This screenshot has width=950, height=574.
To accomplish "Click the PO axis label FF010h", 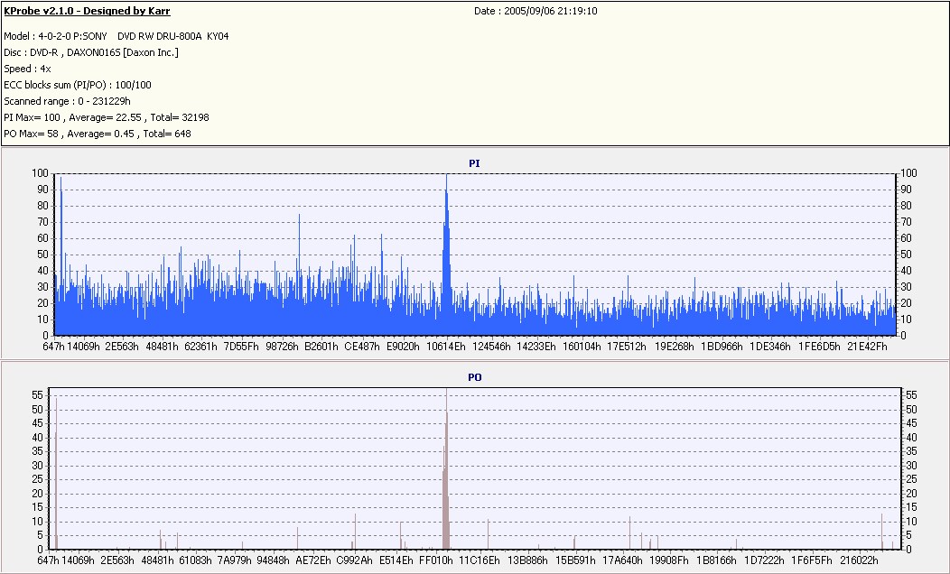I will [436, 560].
